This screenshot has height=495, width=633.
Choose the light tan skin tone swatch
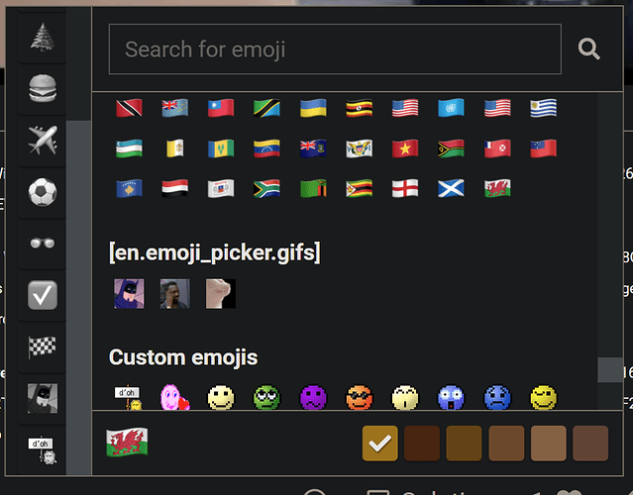coord(548,443)
